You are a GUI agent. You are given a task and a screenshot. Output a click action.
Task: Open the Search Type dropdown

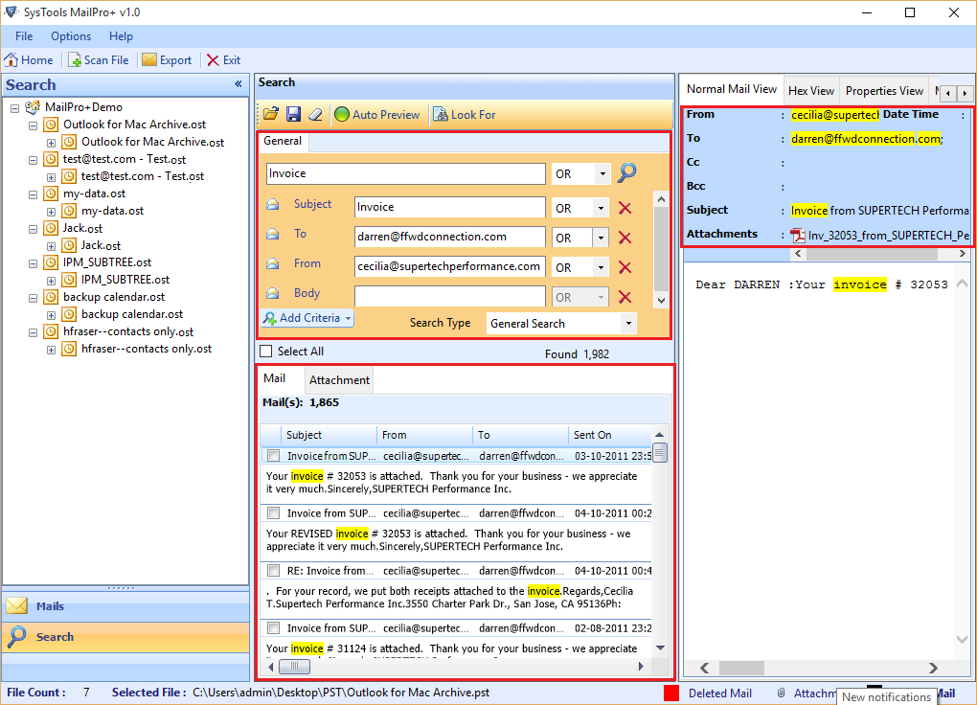(x=628, y=324)
